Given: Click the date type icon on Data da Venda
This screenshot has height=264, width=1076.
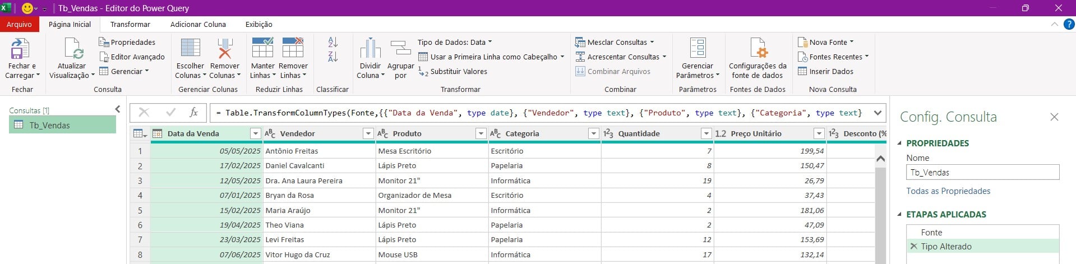Looking at the screenshot, I should [158, 133].
